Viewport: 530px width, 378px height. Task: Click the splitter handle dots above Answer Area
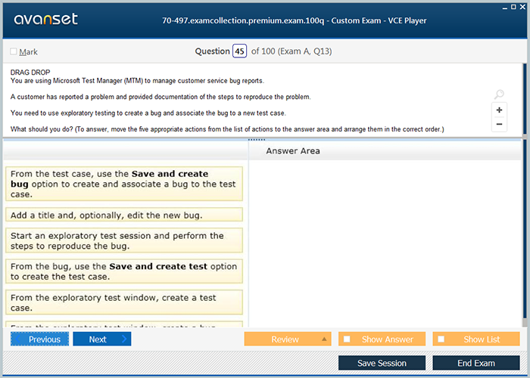[257, 139]
